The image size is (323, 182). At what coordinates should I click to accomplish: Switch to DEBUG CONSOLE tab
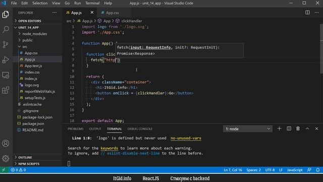pyautogui.click(x=140, y=129)
